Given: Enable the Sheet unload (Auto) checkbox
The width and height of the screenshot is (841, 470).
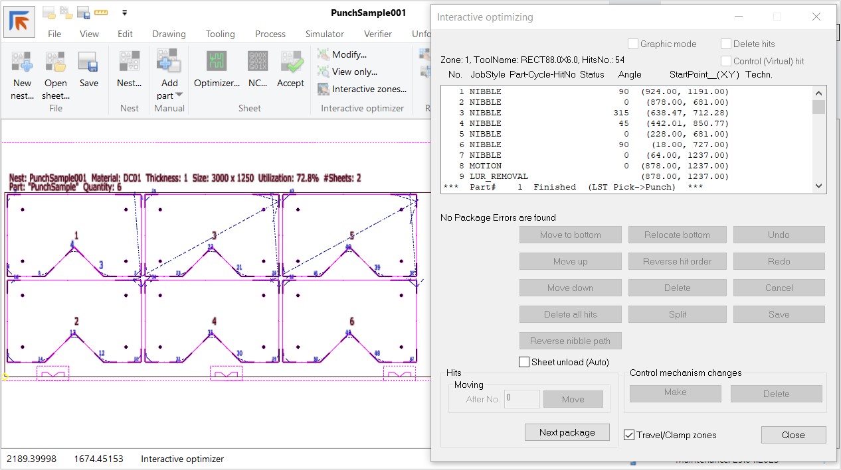Looking at the screenshot, I should tap(524, 362).
